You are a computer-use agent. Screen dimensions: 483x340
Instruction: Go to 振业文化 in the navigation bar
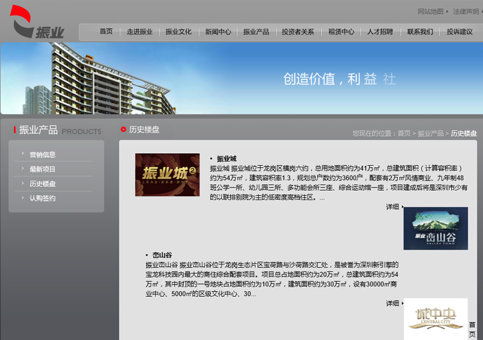(179, 31)
